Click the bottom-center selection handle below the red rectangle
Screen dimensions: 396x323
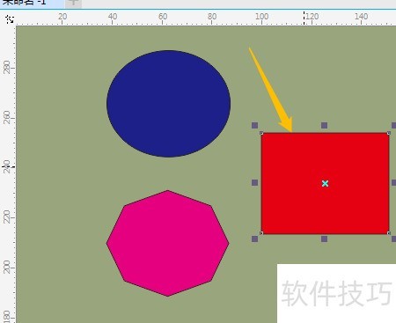tap(324, 239)
